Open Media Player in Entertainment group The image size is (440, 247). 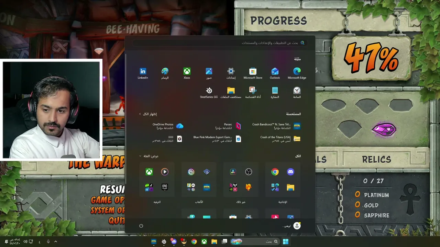click(165, 172)
